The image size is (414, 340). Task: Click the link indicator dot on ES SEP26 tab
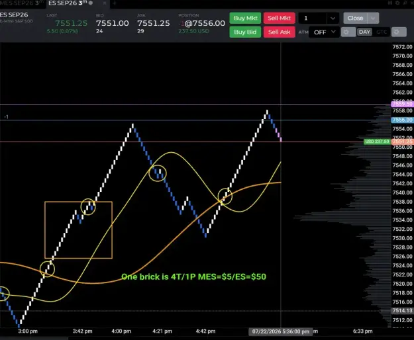tap(91, 3)
